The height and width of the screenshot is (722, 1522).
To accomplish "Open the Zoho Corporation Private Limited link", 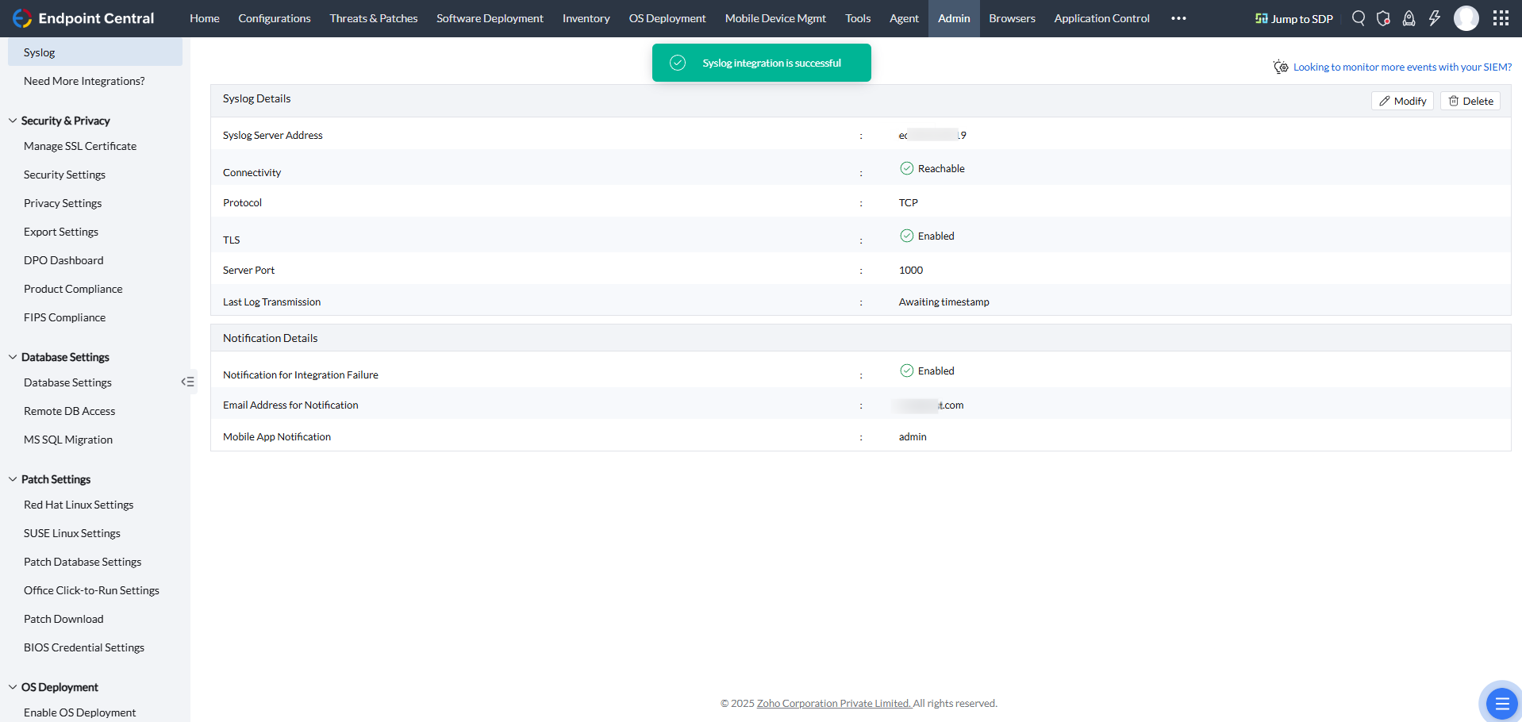I will pos(832,703).
